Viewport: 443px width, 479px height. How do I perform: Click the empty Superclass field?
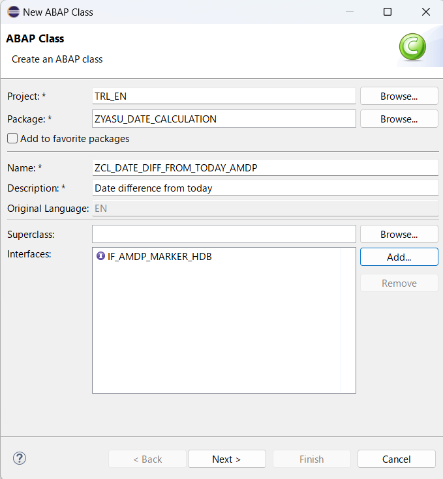224,235
